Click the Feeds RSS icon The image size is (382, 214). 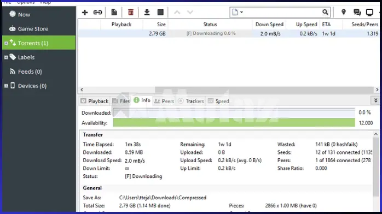(13, 71)
